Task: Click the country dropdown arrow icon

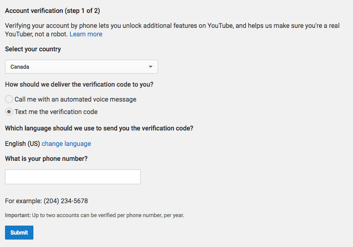Action: tap(151, 67)
